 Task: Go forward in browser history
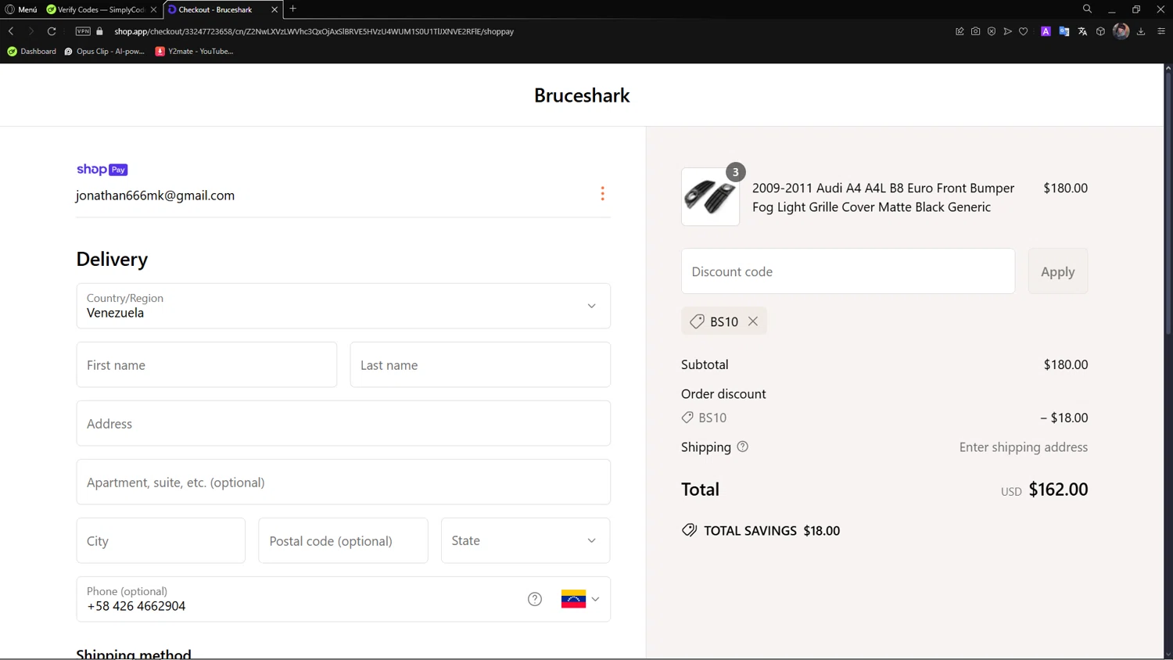tap(30, 31)
